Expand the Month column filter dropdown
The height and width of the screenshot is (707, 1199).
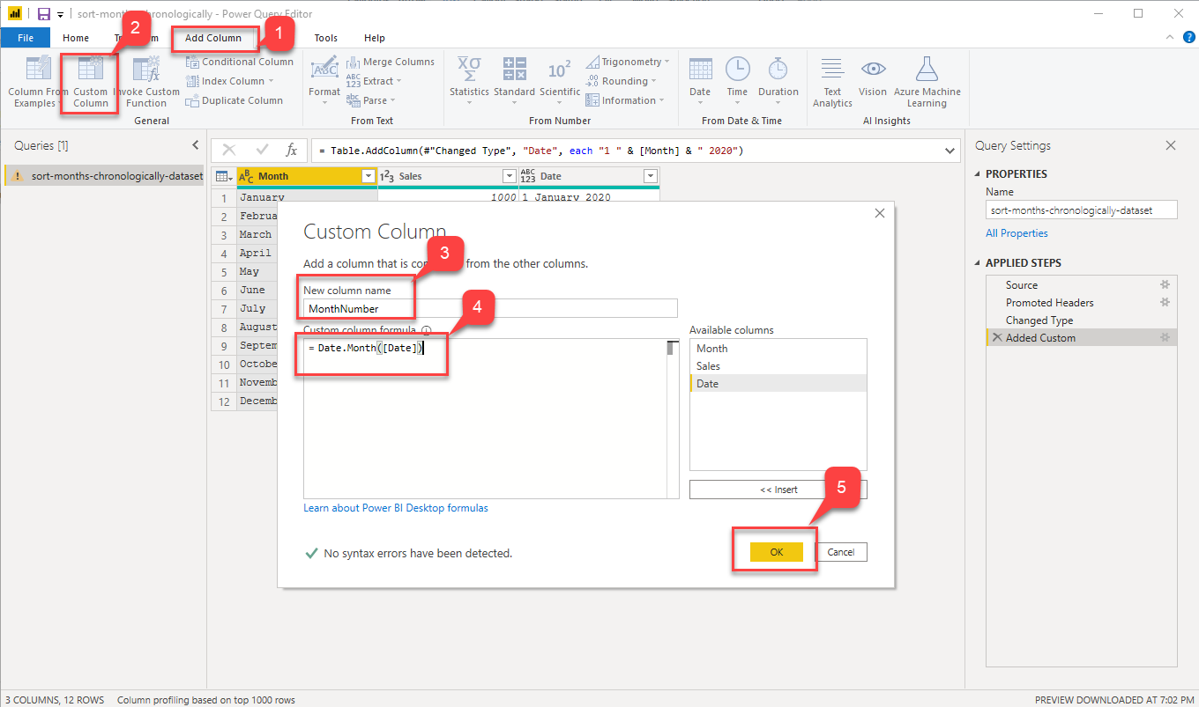click(368, 176)
